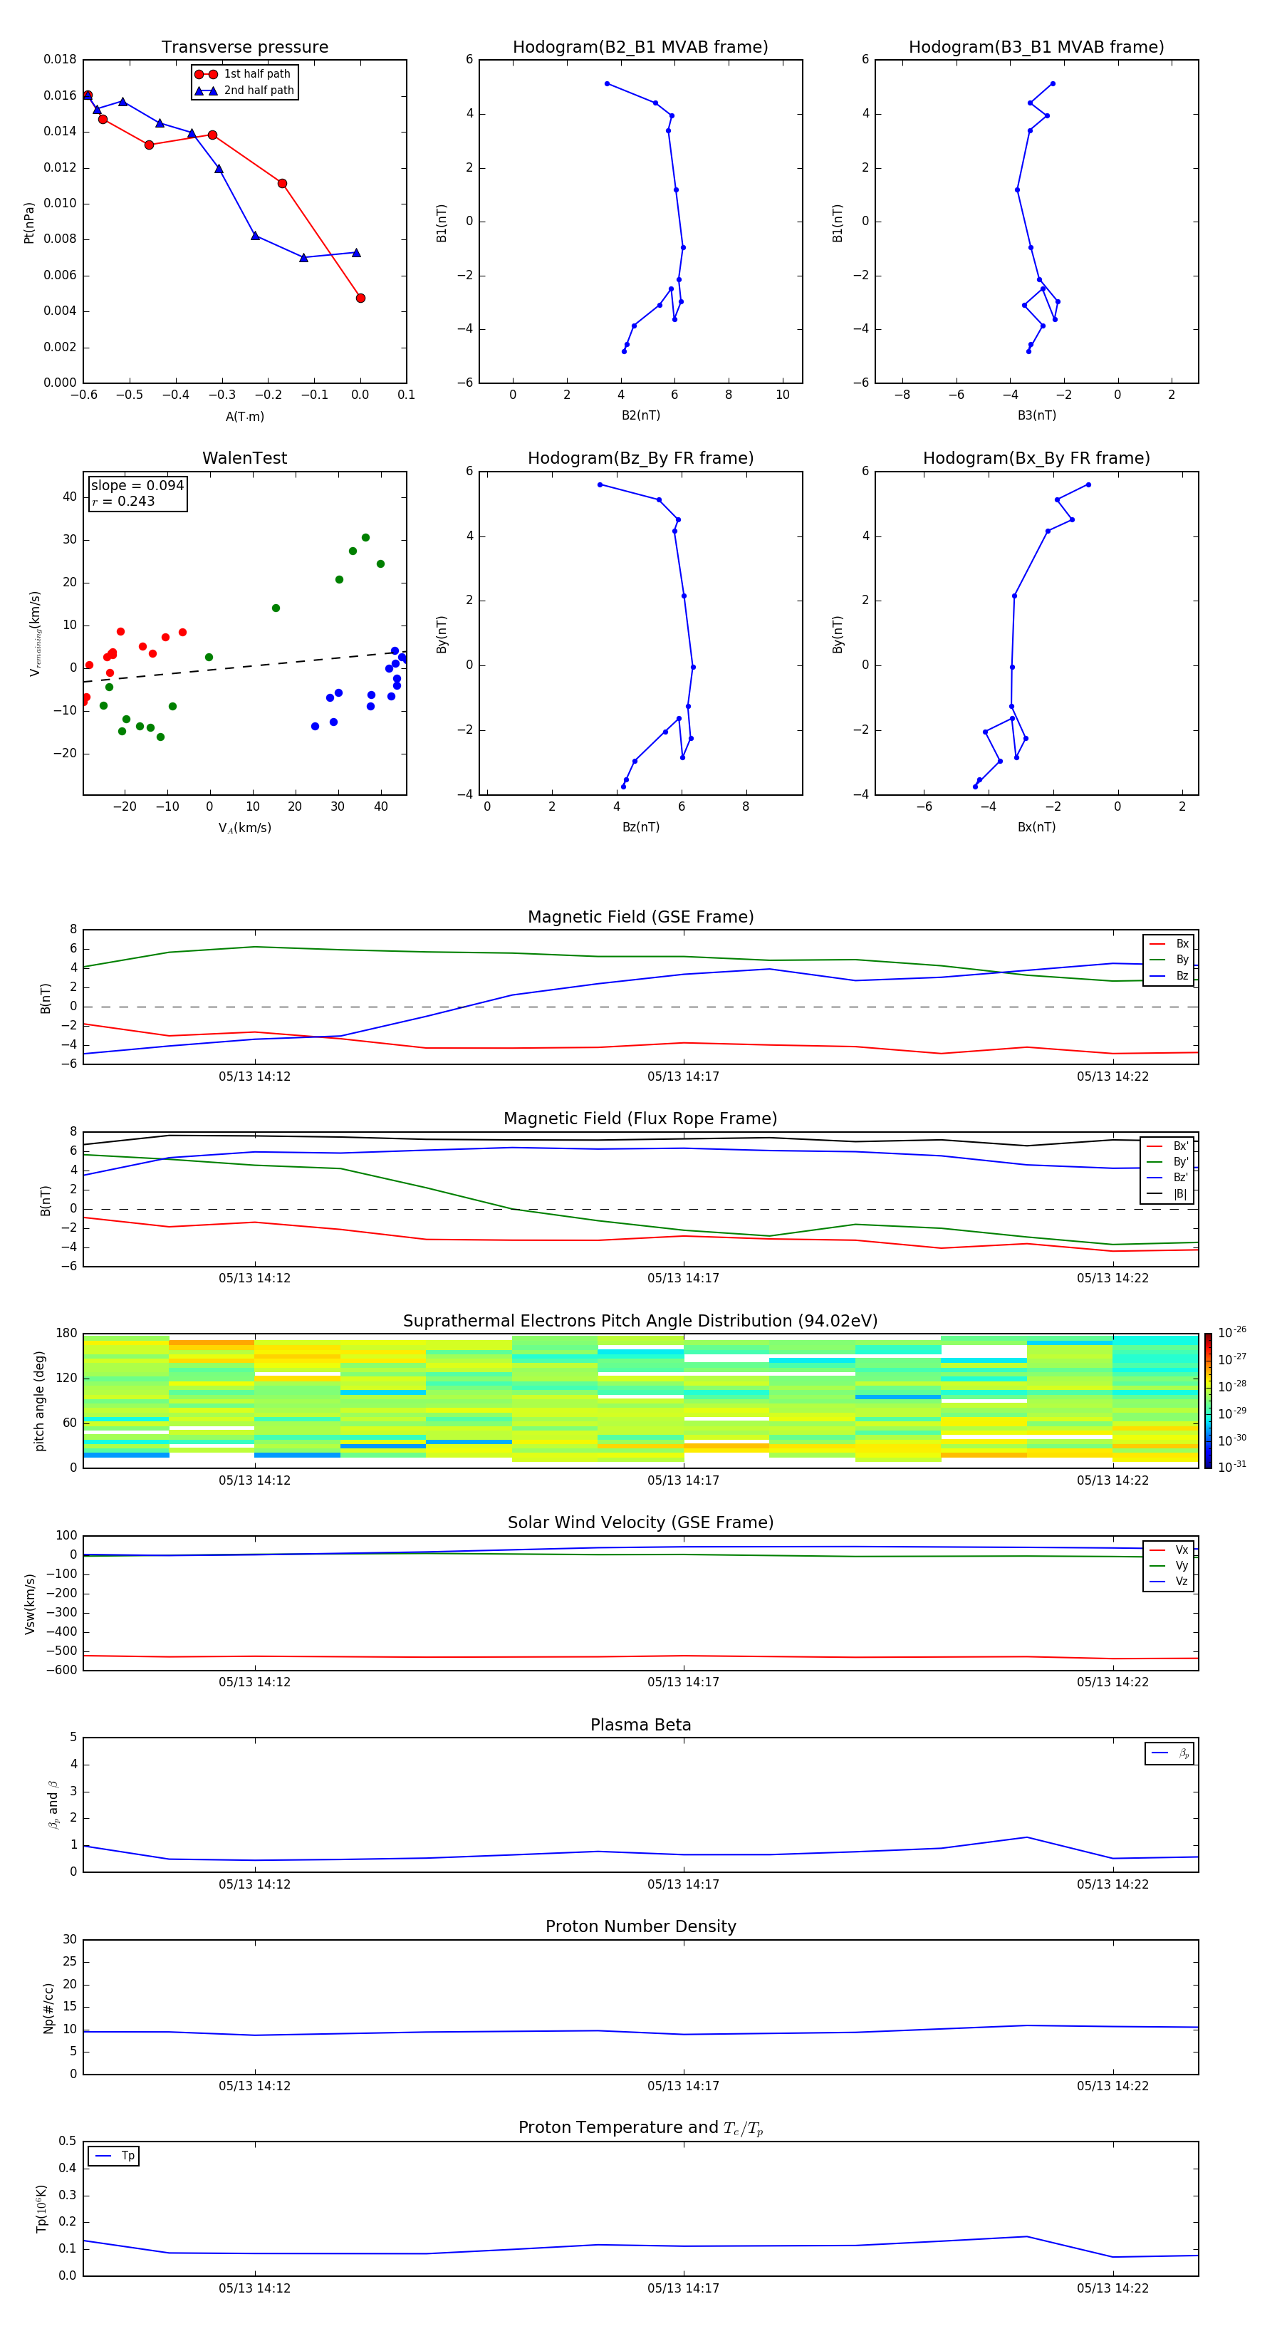Click the 'Vx' legend entry in velocity plot
This screenshot has width=1282, height=2351.
(1169, 1551)
